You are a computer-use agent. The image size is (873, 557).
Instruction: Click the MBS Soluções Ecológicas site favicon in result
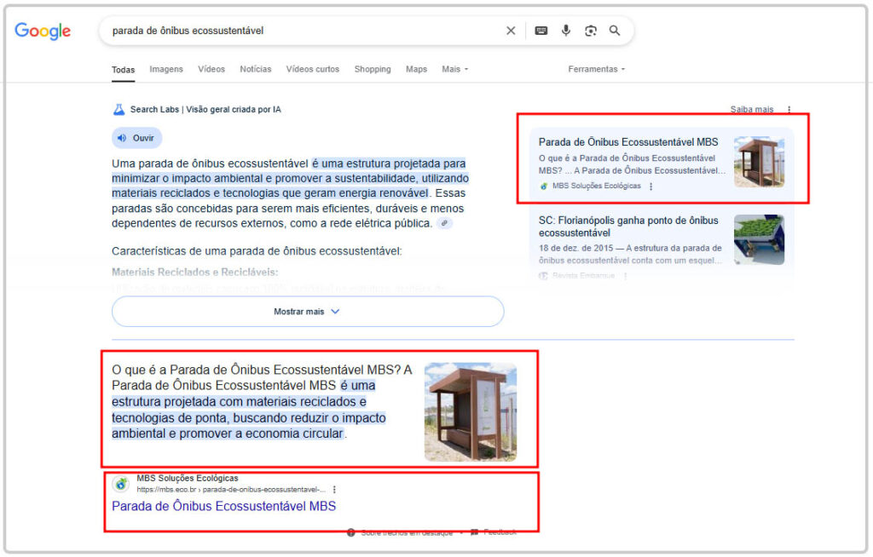coord(121,484)
